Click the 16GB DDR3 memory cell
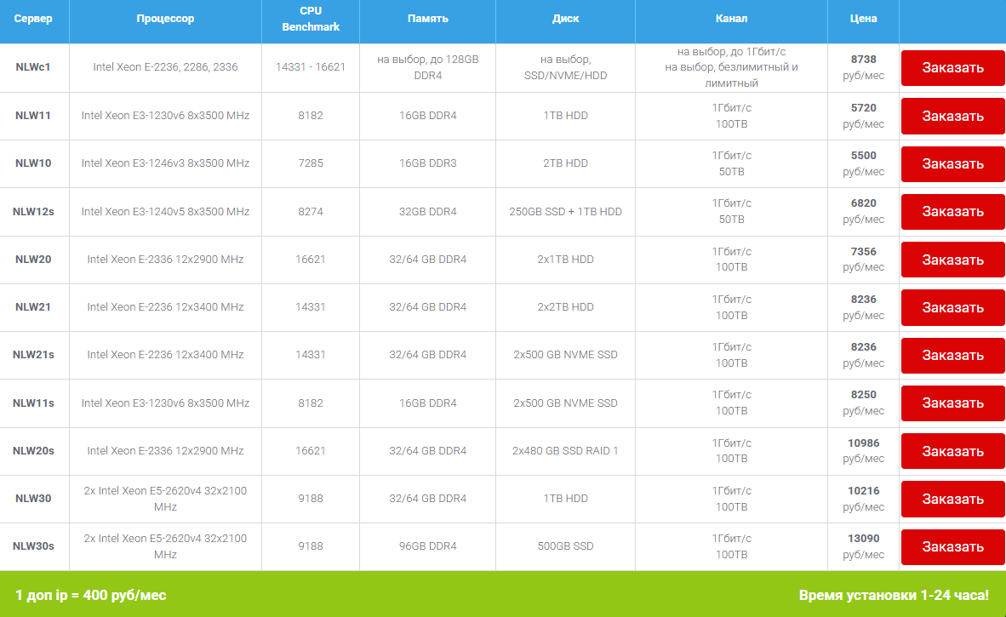The width and height of the screenshot is (1006, 617). click(427, 163)
